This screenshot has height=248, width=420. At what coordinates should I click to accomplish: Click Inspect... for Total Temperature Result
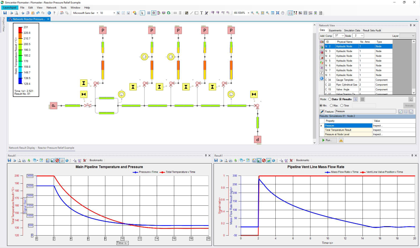click(x=378, y=130)
